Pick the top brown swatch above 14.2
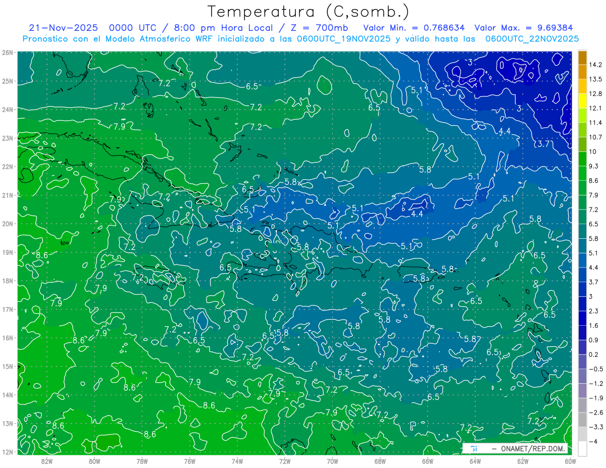The image size is (606, 468). (x=582, y=58)
